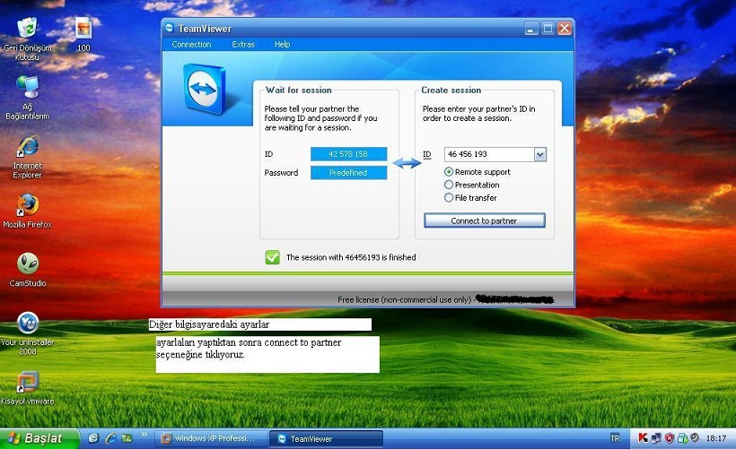
Task: Click the Free license (non-commercial use only) text
Action: 404,299
